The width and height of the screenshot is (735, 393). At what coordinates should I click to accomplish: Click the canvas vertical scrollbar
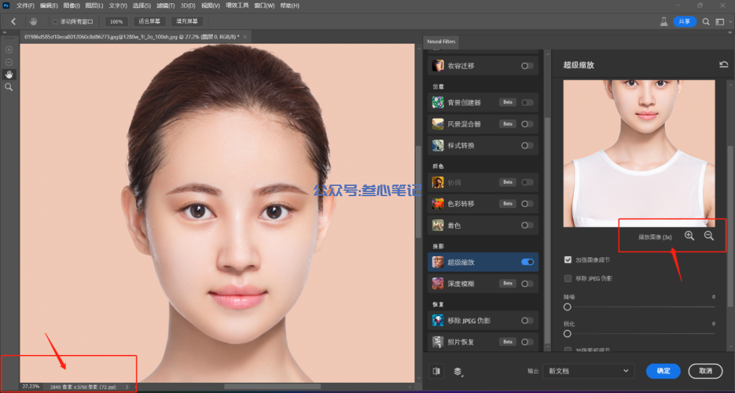(x=418, y=191)
